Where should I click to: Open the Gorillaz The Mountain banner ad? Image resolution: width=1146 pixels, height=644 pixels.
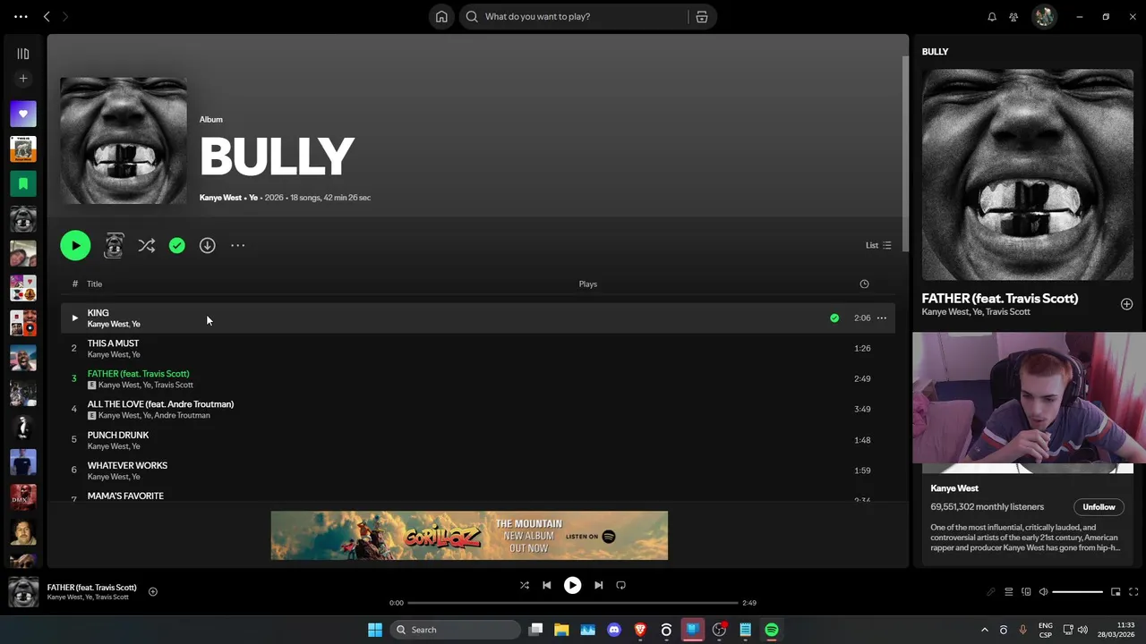tap(469, 535)
